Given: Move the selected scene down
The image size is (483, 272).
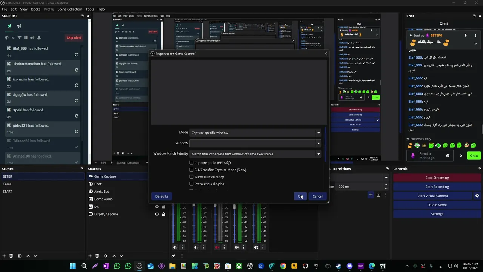Looking at the screenshot, I should point(35,256).
